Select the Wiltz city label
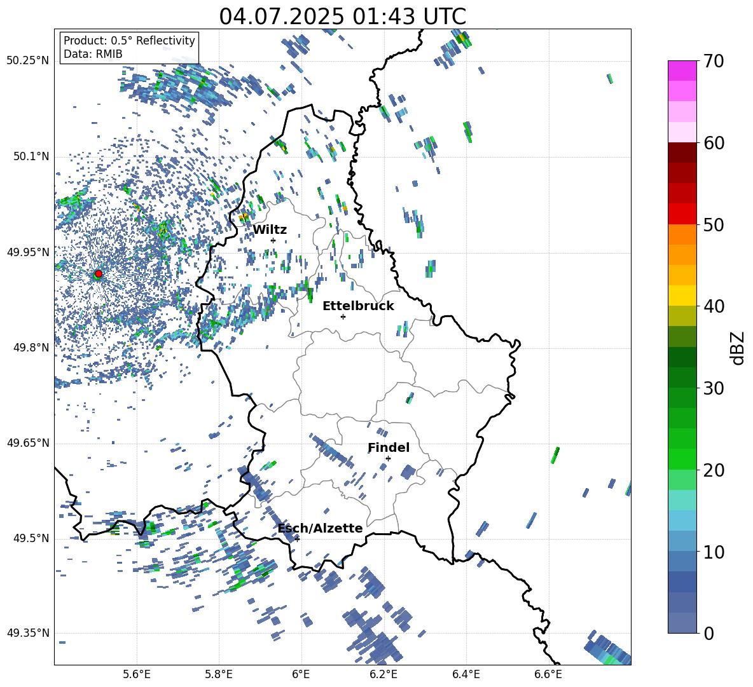The height and width of the screenshot is (687, 753). 270,230
